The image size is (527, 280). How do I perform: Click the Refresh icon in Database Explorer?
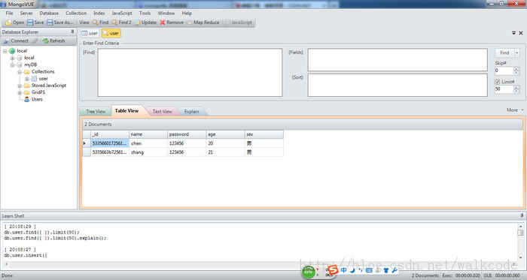(x=46, y=41)
